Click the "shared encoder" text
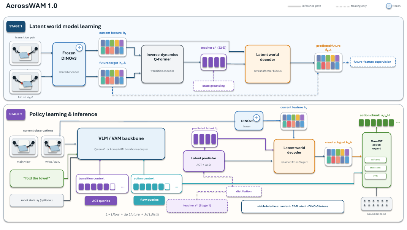The height and width of the screenshot is (230, 407). point(69,72)
